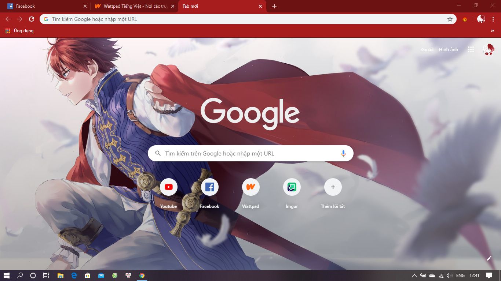
Task: Change the ENG input language
Action: [461, 276]
